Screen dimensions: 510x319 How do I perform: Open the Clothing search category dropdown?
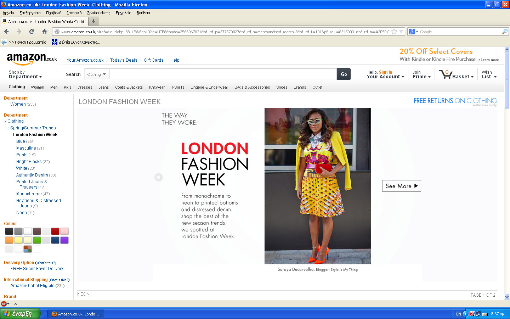tap(97, 74)
